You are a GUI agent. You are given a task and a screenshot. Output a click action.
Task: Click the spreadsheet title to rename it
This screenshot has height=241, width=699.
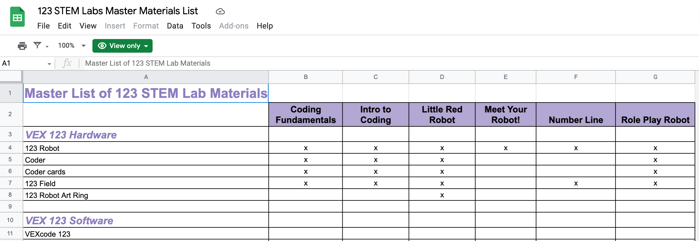(117, 11)
